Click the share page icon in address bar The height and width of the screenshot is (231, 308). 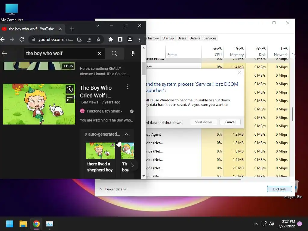[x=89, y=39]
